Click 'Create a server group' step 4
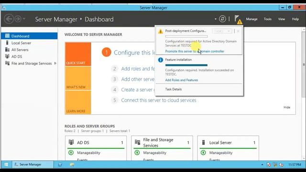 point(138,90)
